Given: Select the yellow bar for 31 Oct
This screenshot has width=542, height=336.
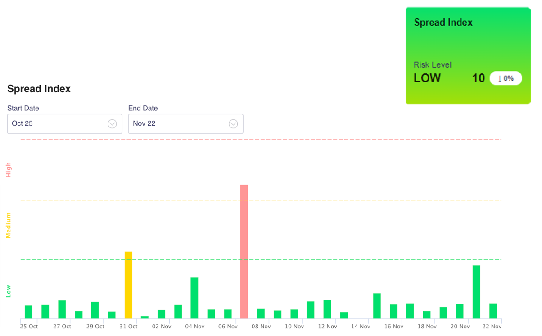Looking at the screenshot, I should click(x=128, y=285).
